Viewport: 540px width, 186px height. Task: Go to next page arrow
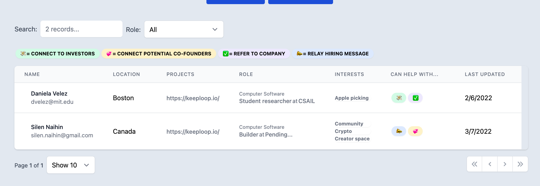pos(505,164)
